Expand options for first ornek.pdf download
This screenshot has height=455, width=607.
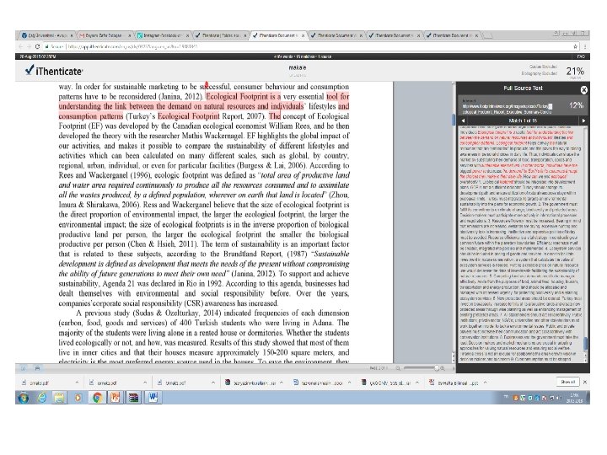click(77, 383)
